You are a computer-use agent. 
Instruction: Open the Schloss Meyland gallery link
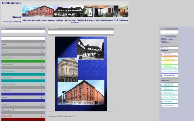tap(170, 97)
